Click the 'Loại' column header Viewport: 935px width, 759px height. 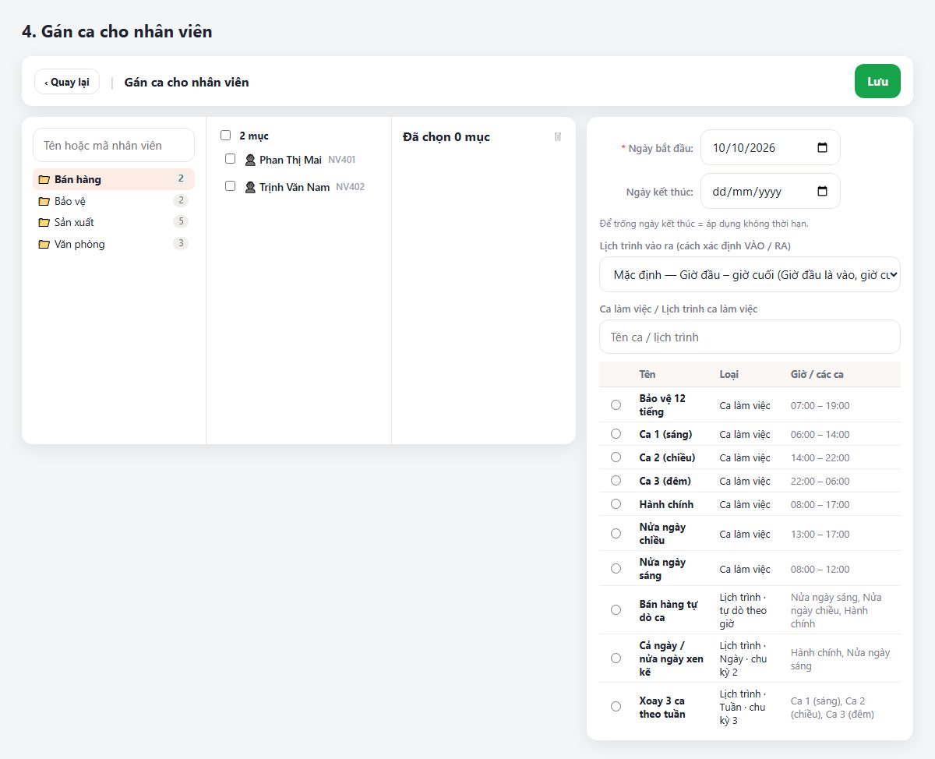(x=729, y=375)
